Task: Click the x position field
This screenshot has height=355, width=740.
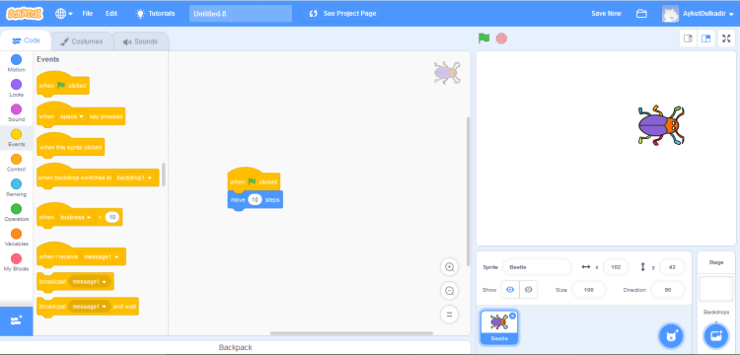Action: click(x=616, y=267)
